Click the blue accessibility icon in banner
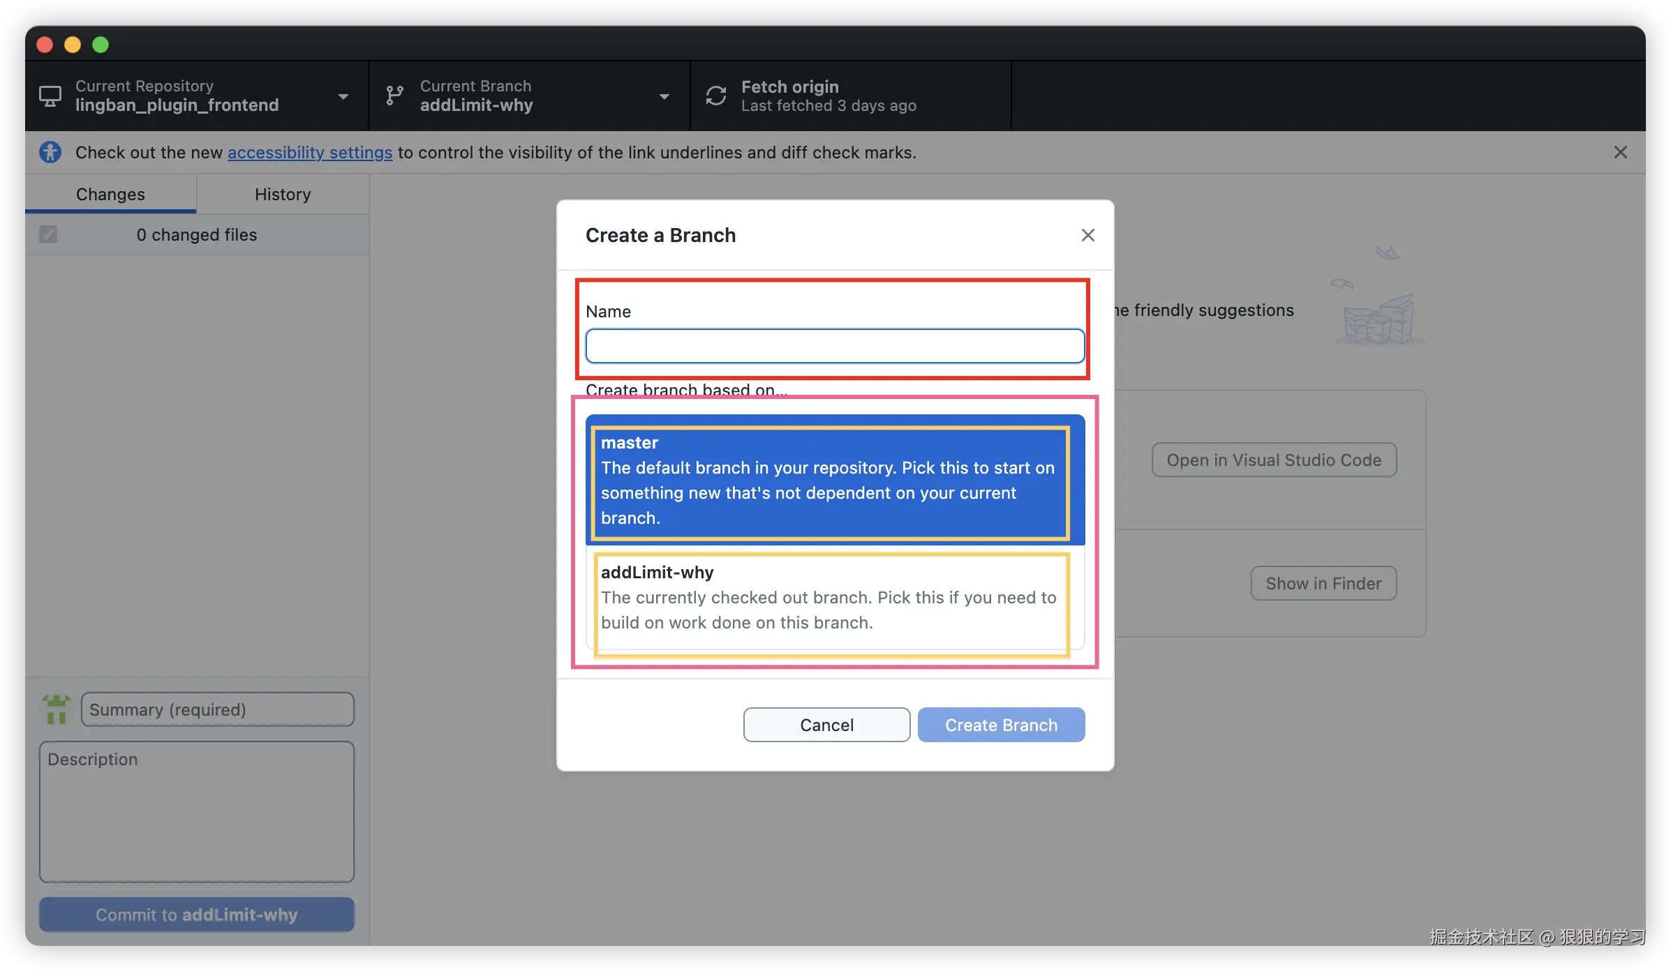Image resolution: width=1671 pixels, height=971 pixels. 50,152
